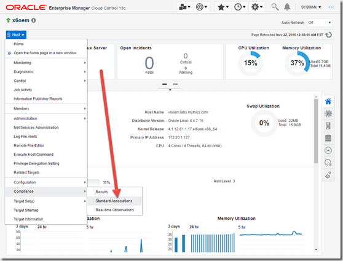Open the notifications bell icon
This screenshot has width=343, height=261.
coord(287,7)
